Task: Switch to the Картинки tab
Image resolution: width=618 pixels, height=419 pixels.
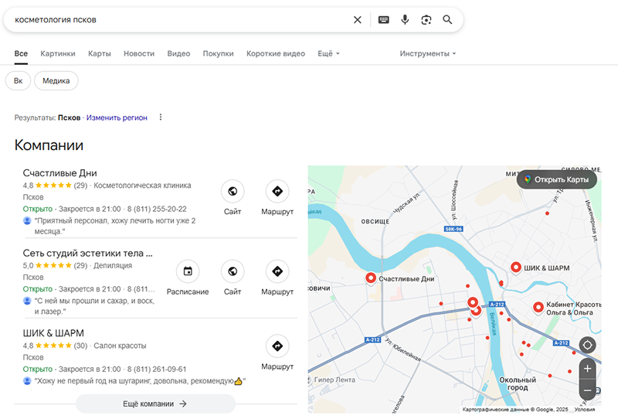Action: 58,53
